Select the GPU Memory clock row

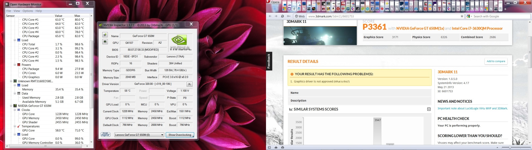(47, 118)
